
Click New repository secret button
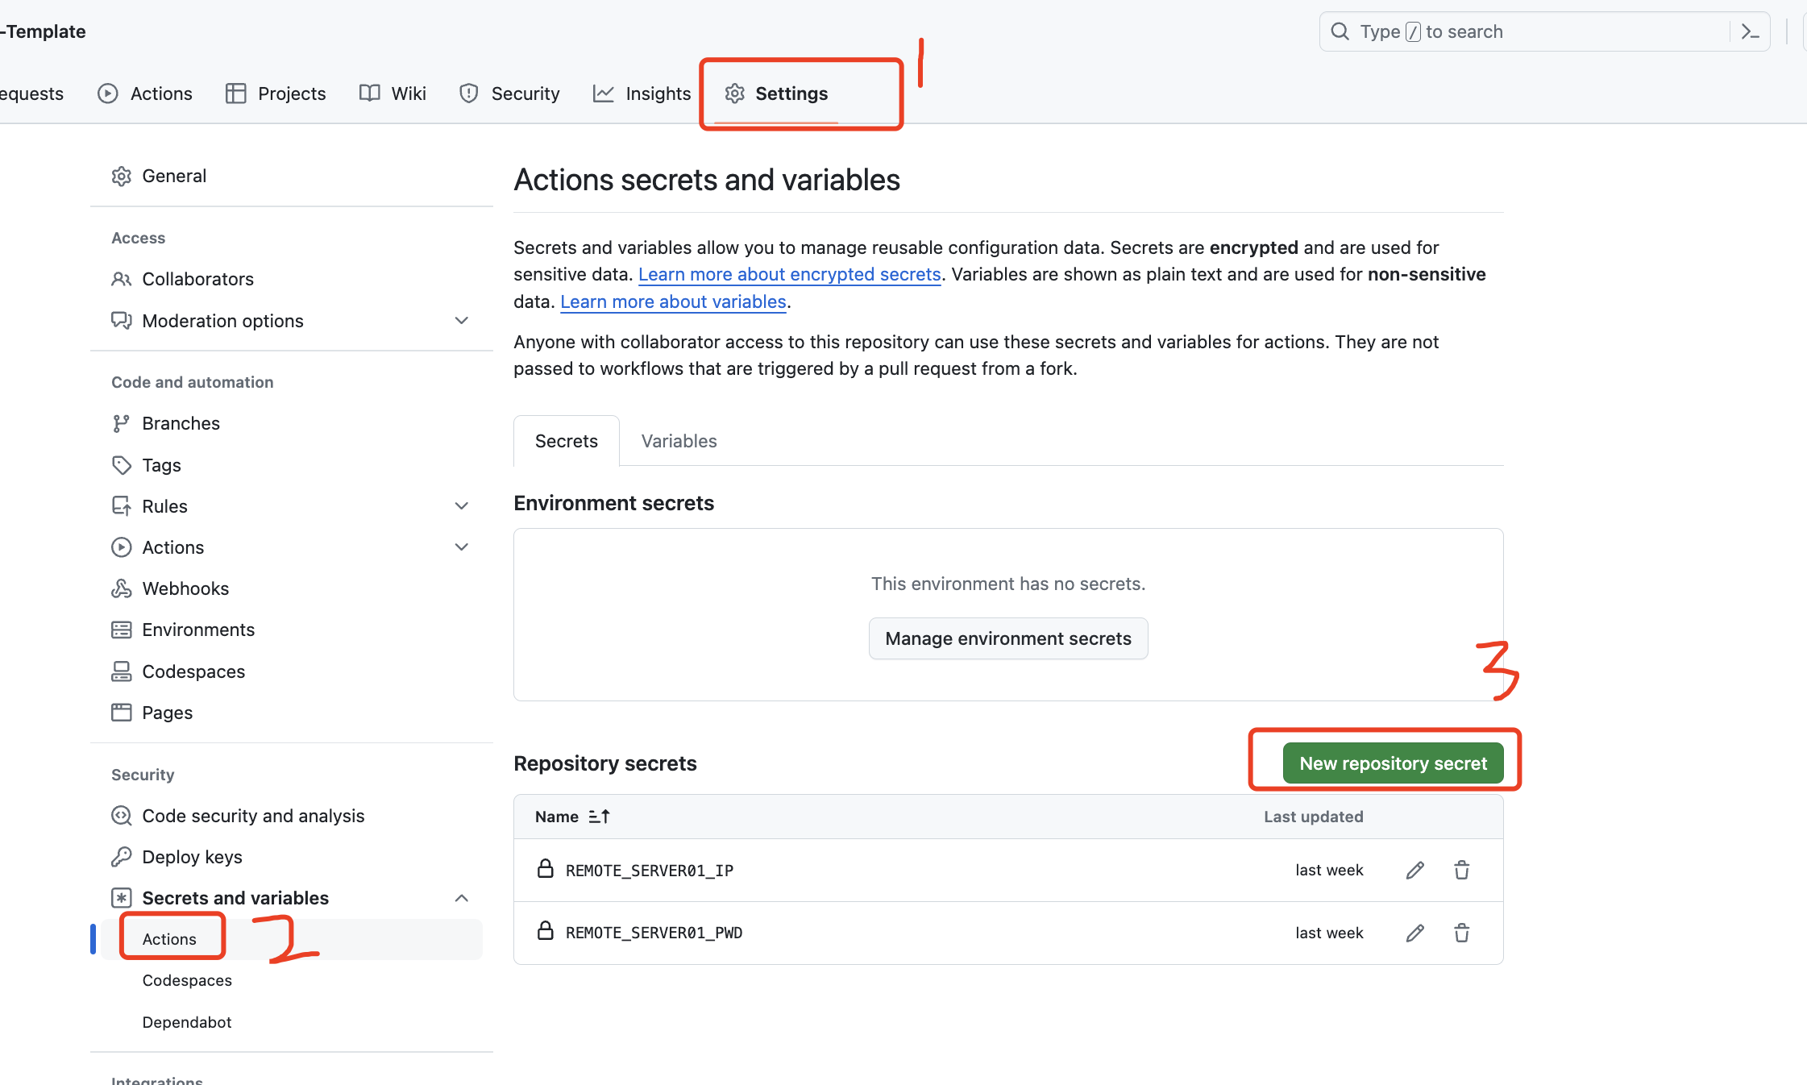pyautogui.click(x=1393, y=762)
